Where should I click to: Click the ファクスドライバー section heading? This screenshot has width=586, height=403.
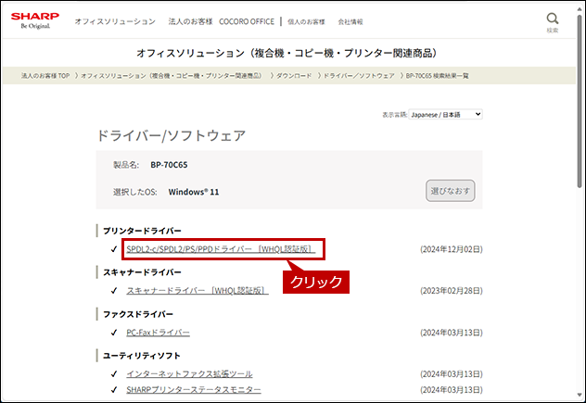coord(138,314)
